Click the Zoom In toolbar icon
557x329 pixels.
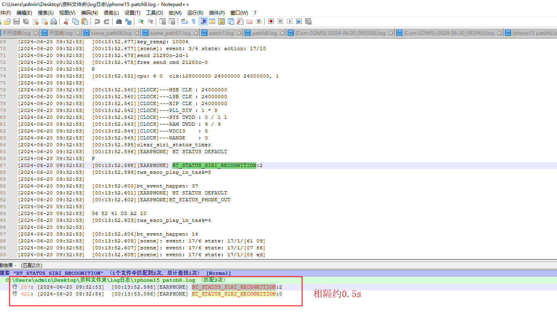tap(141, 21)
